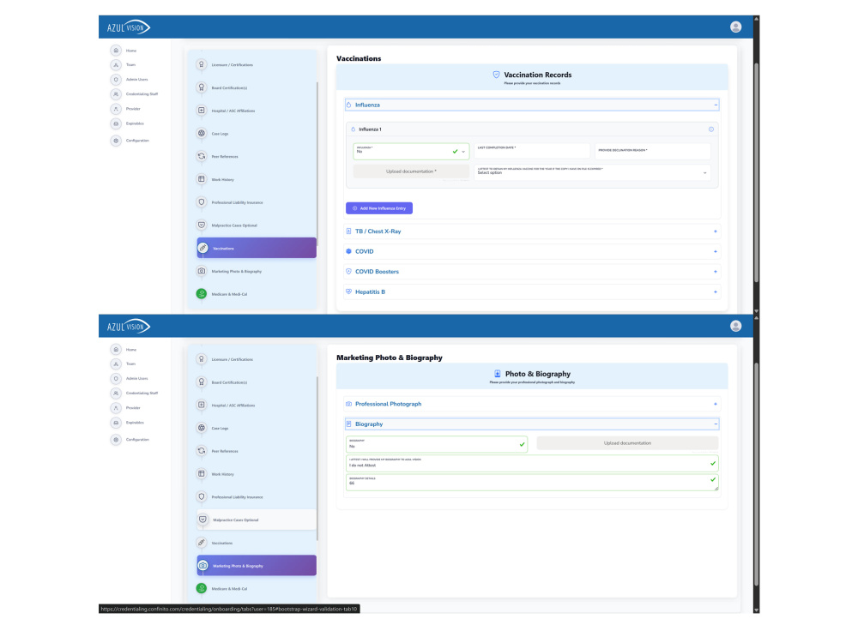Open the Influenza No dropdown
The width and height of the screenshot is (858, 643).
[x=411, y=151]
